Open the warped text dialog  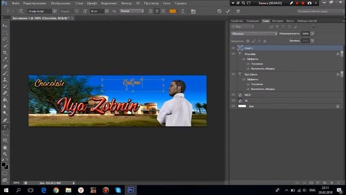click(183, 11)
